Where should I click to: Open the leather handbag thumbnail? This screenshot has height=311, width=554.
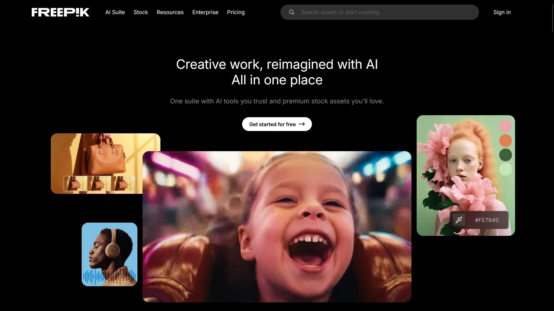[97, 155]
